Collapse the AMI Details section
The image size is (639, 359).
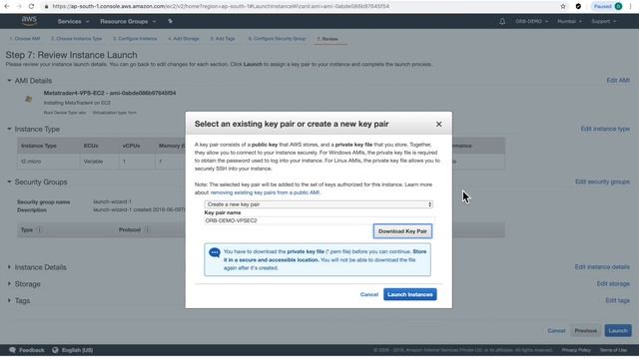pos(9,81)
